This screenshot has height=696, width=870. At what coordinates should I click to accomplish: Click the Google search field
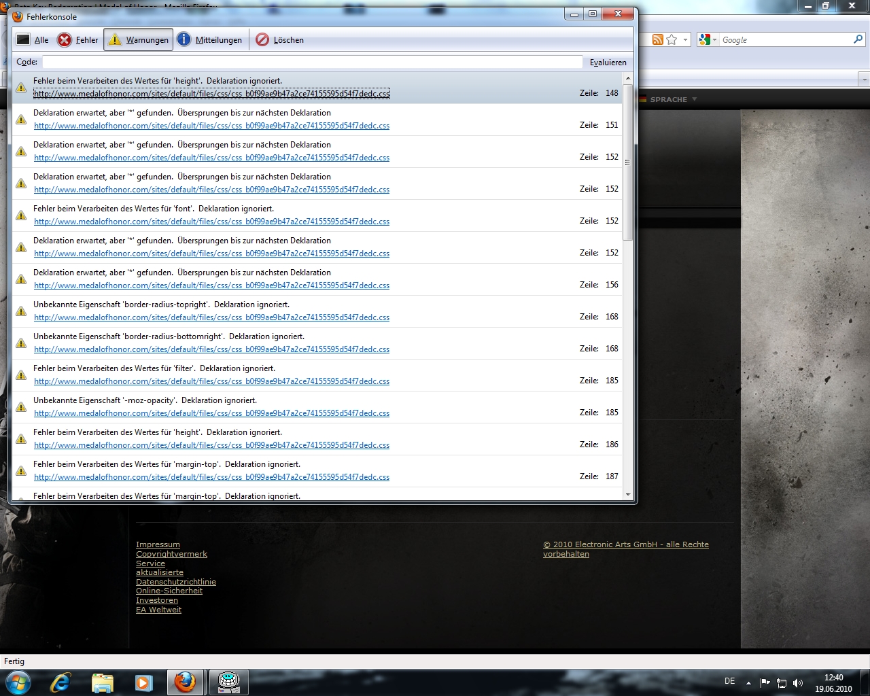pyautogui.click(x=785, y=40)
